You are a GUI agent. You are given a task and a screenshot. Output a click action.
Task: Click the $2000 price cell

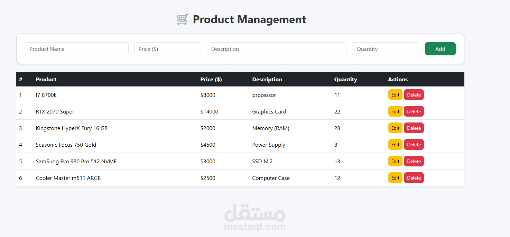pos(208,128)
